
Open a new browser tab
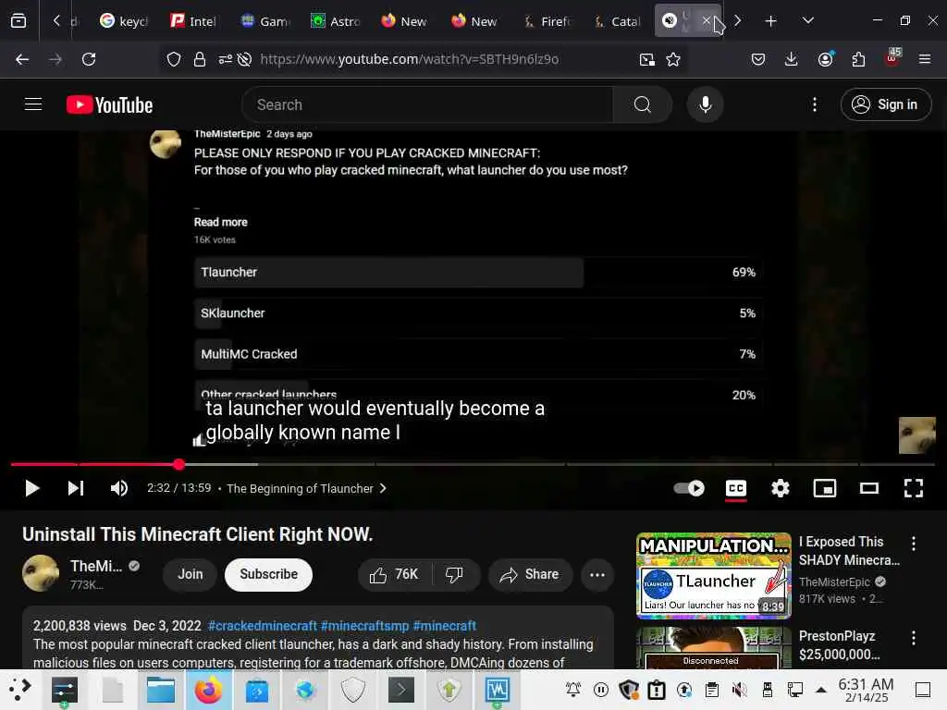770,21
